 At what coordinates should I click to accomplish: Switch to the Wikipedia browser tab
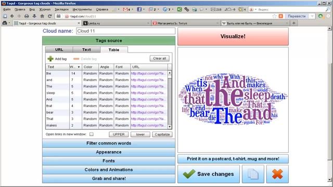point(255,23)
